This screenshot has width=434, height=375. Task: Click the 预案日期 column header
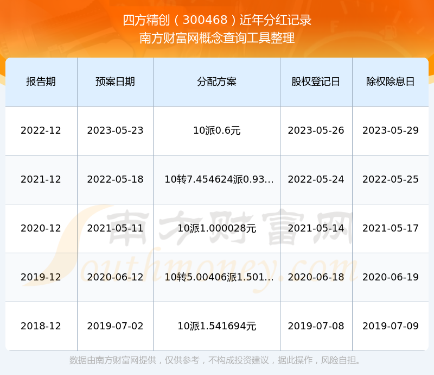coord(115,82)
